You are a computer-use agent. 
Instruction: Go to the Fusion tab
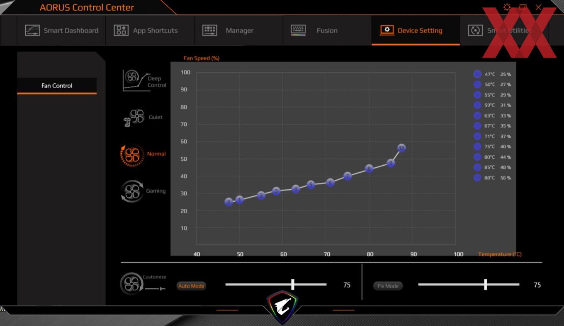pyautogui.click(x=327, y=30)
